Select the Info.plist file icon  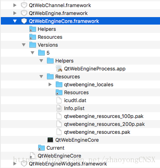pos(59,108)
